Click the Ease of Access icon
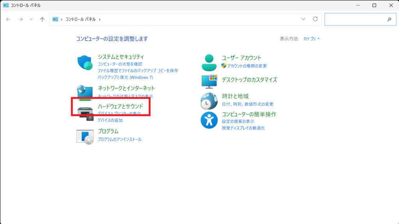 [209, 120]
